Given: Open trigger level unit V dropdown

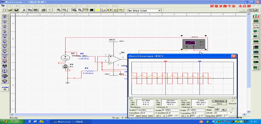Looking at the screenshot, I should [x=231, y=113].
